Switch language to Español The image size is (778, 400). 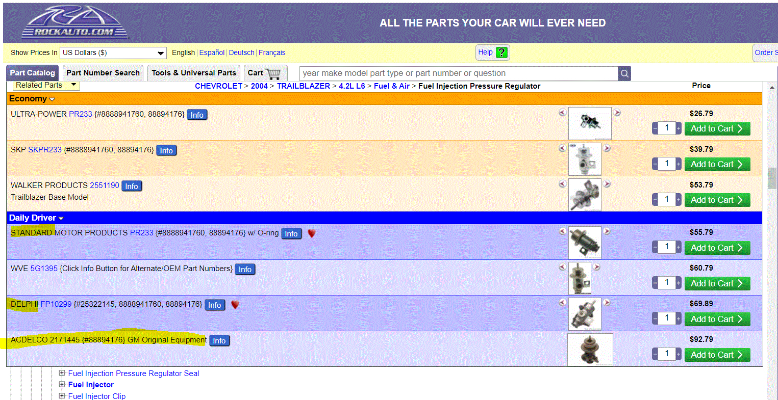(x=212, y=52)
